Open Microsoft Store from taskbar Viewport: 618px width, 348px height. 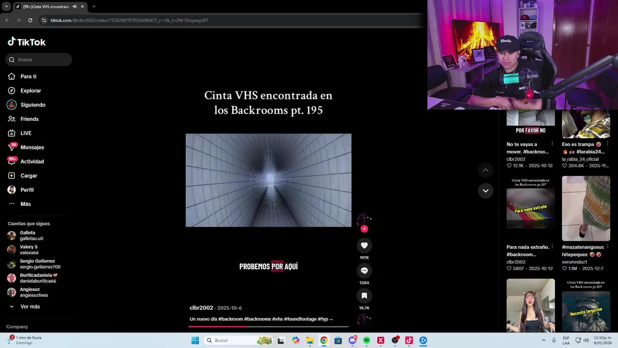point(338,340)
